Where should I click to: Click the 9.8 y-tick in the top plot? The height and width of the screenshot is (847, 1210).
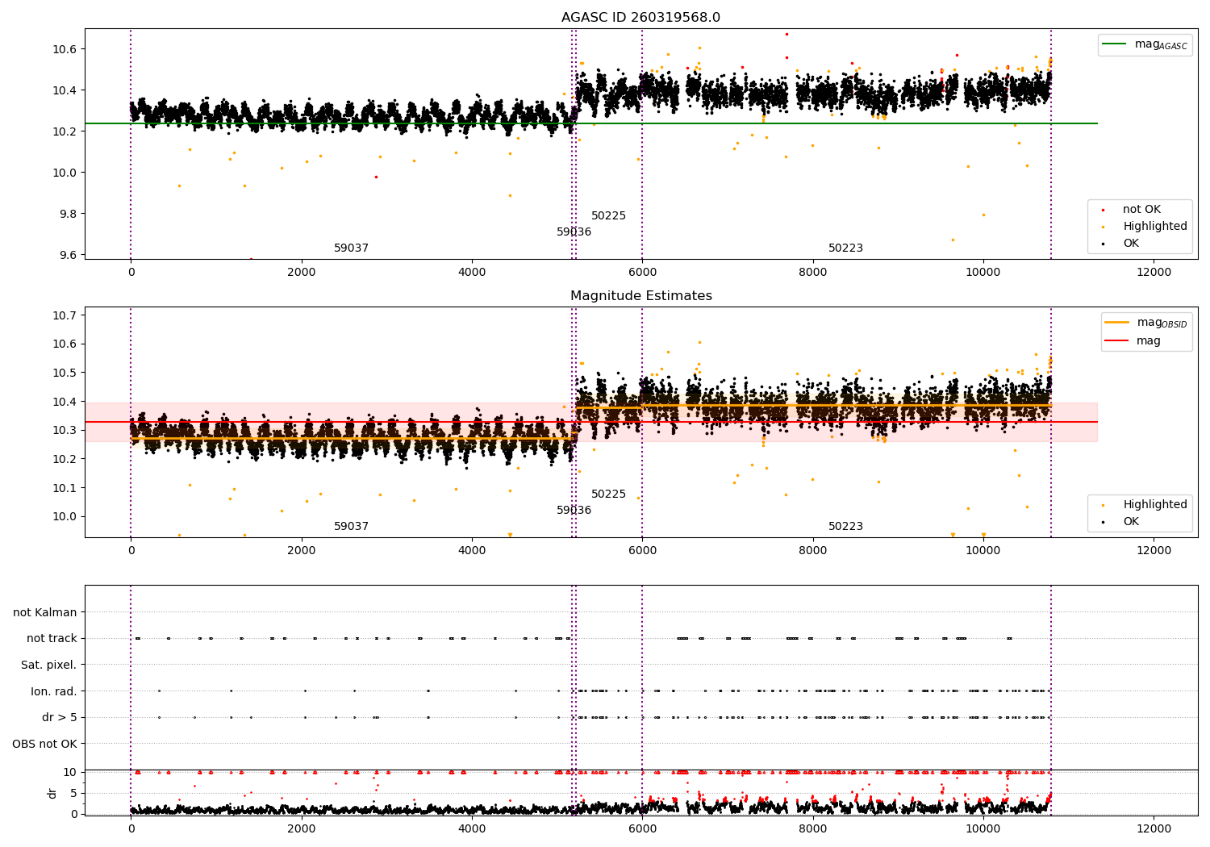(68, 214)
